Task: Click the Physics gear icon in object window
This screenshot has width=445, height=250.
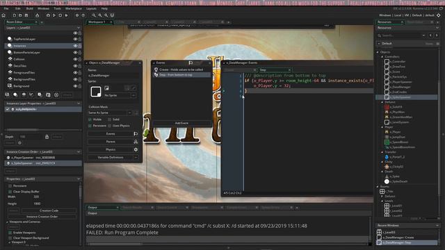Action: [136, 149]
